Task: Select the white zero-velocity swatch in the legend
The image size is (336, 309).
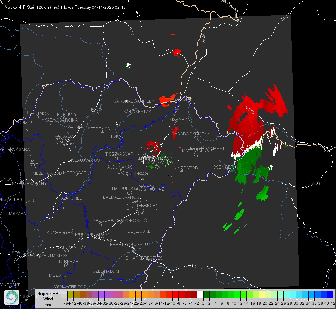Action: point(200,295)
